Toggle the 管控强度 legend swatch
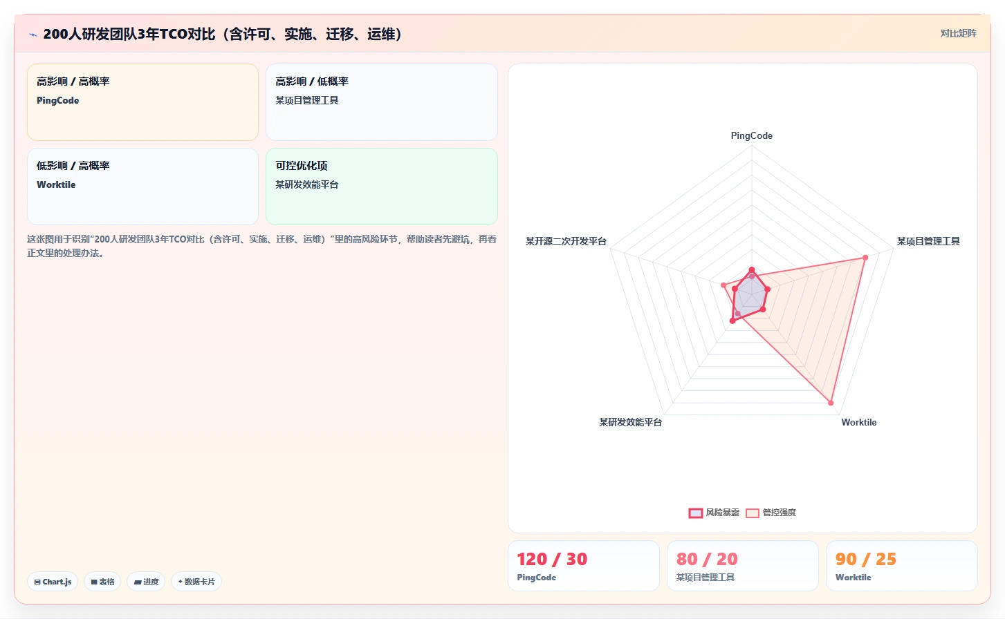Screen dimensions: 1005x619 click(x=753, y=513)
